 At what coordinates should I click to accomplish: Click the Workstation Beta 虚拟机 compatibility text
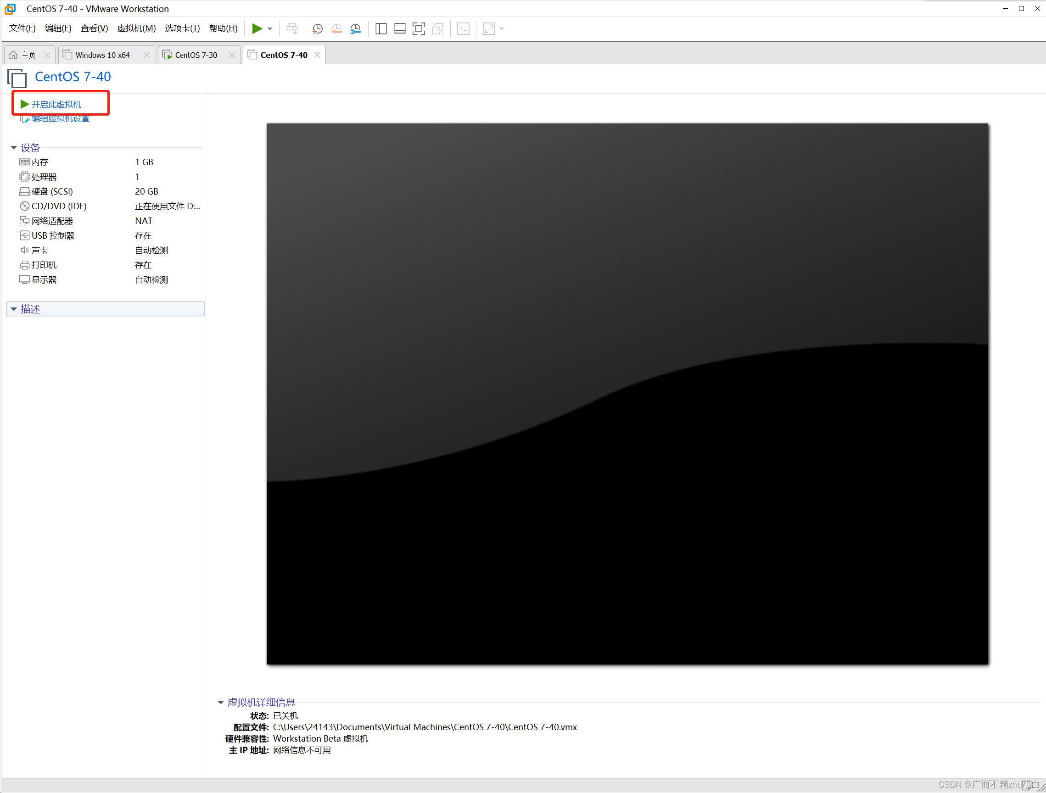321,739
